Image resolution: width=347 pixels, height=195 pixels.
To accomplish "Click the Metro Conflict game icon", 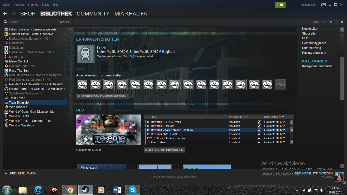I will (7, 61).
